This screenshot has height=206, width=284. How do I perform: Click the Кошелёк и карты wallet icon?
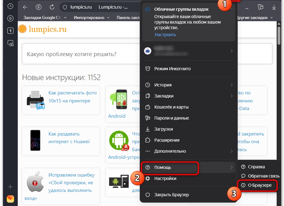pos(148,107)
